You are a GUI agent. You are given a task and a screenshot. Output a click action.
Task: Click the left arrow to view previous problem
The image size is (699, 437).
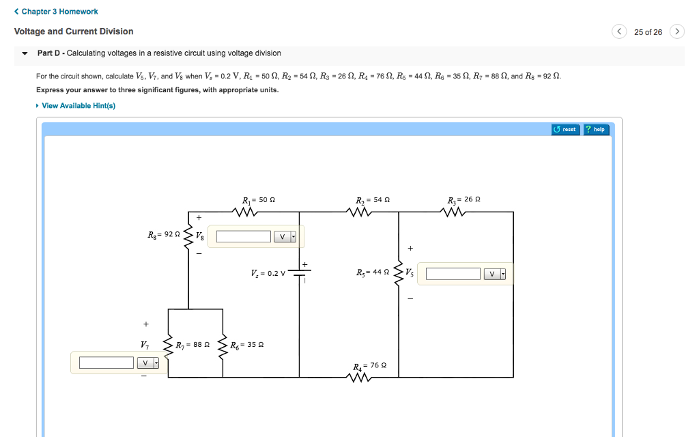pyautogui.click(x=619, y=31)
